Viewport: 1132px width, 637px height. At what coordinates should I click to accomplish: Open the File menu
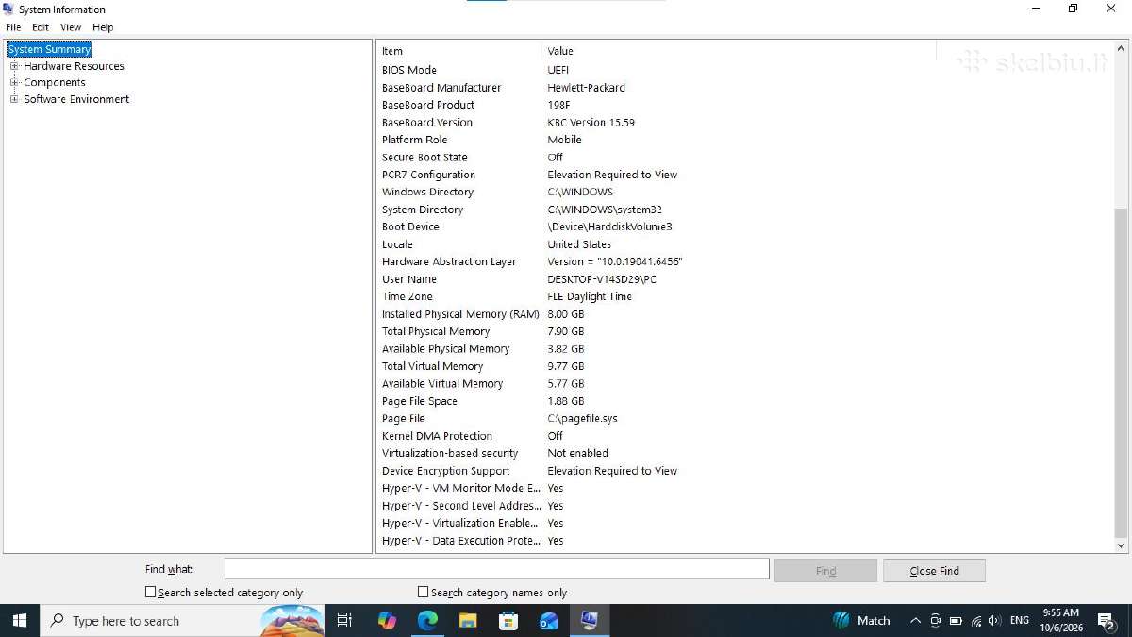[13, 27]
